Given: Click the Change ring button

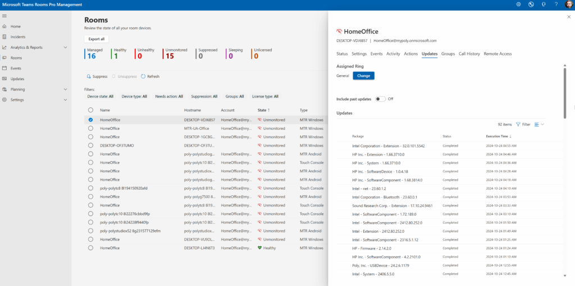Looking at the screenshot, I should (363, 76).
